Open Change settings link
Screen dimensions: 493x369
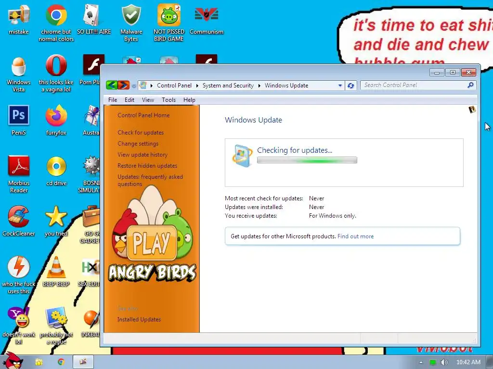click(138, 143)
